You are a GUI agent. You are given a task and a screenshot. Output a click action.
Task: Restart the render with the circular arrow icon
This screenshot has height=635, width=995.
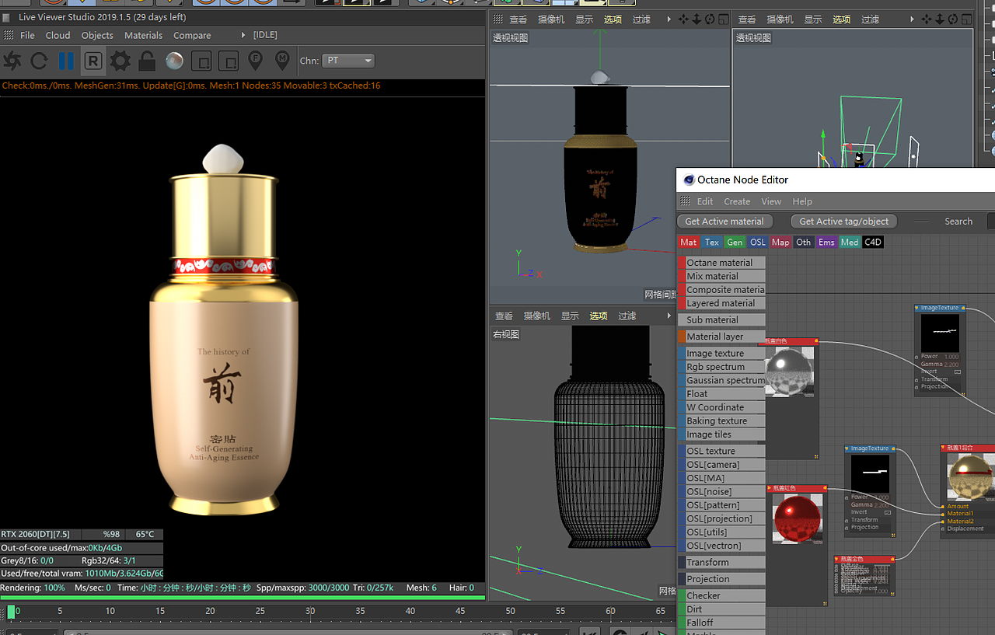(x=39, y=61)
